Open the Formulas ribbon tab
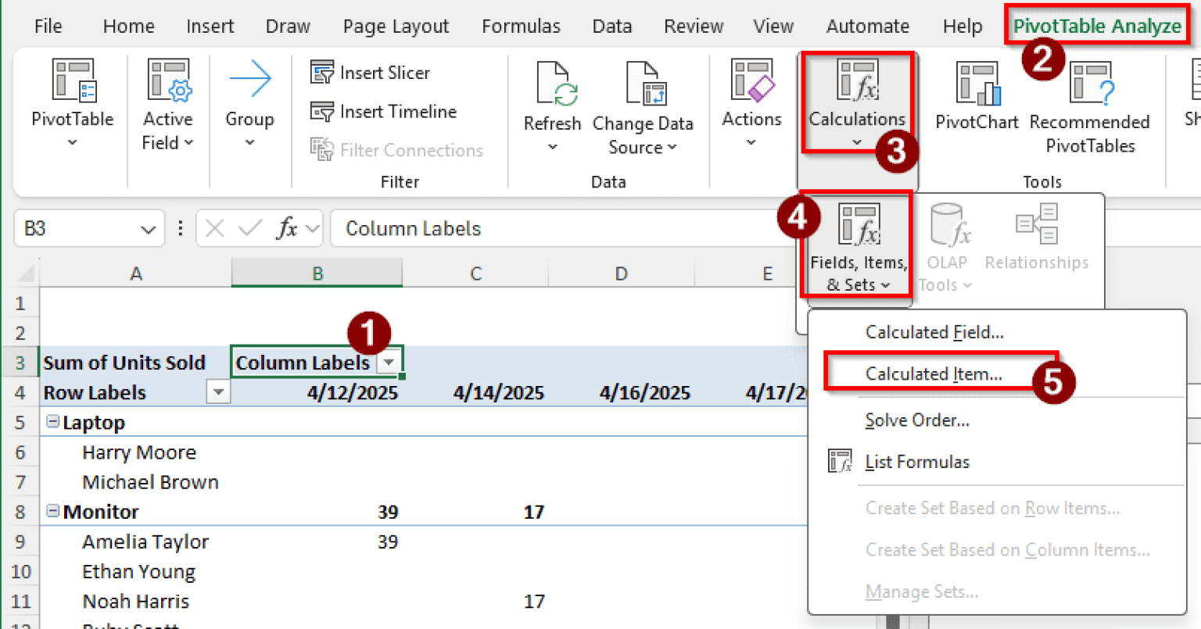 521,26
